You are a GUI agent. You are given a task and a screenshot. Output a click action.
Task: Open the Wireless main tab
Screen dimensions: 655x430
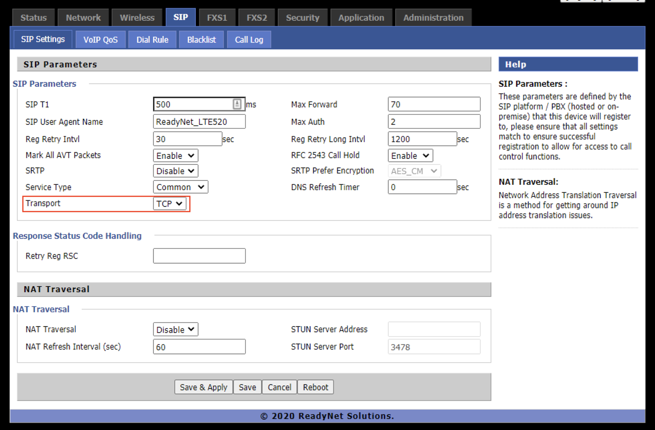(x=137, y=18)
